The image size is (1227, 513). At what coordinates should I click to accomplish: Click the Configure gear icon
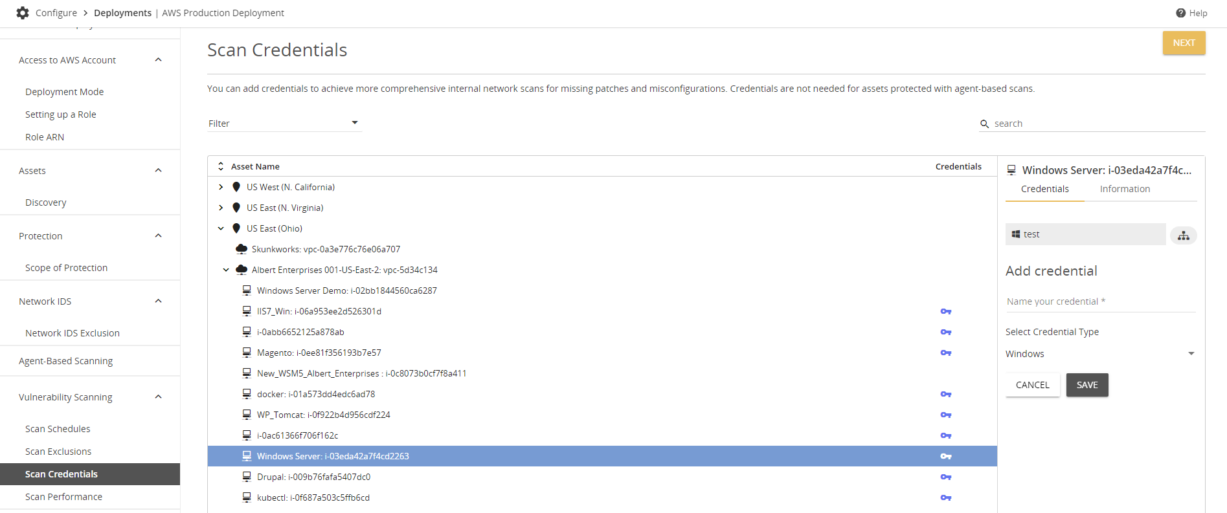(23, 13)
